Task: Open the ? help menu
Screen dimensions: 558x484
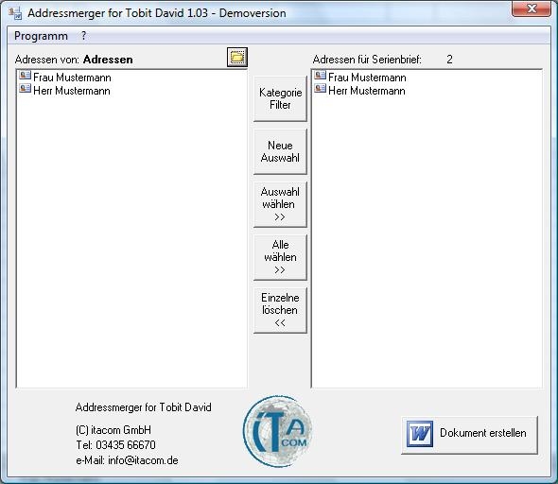Action: (x=83, y=36)
